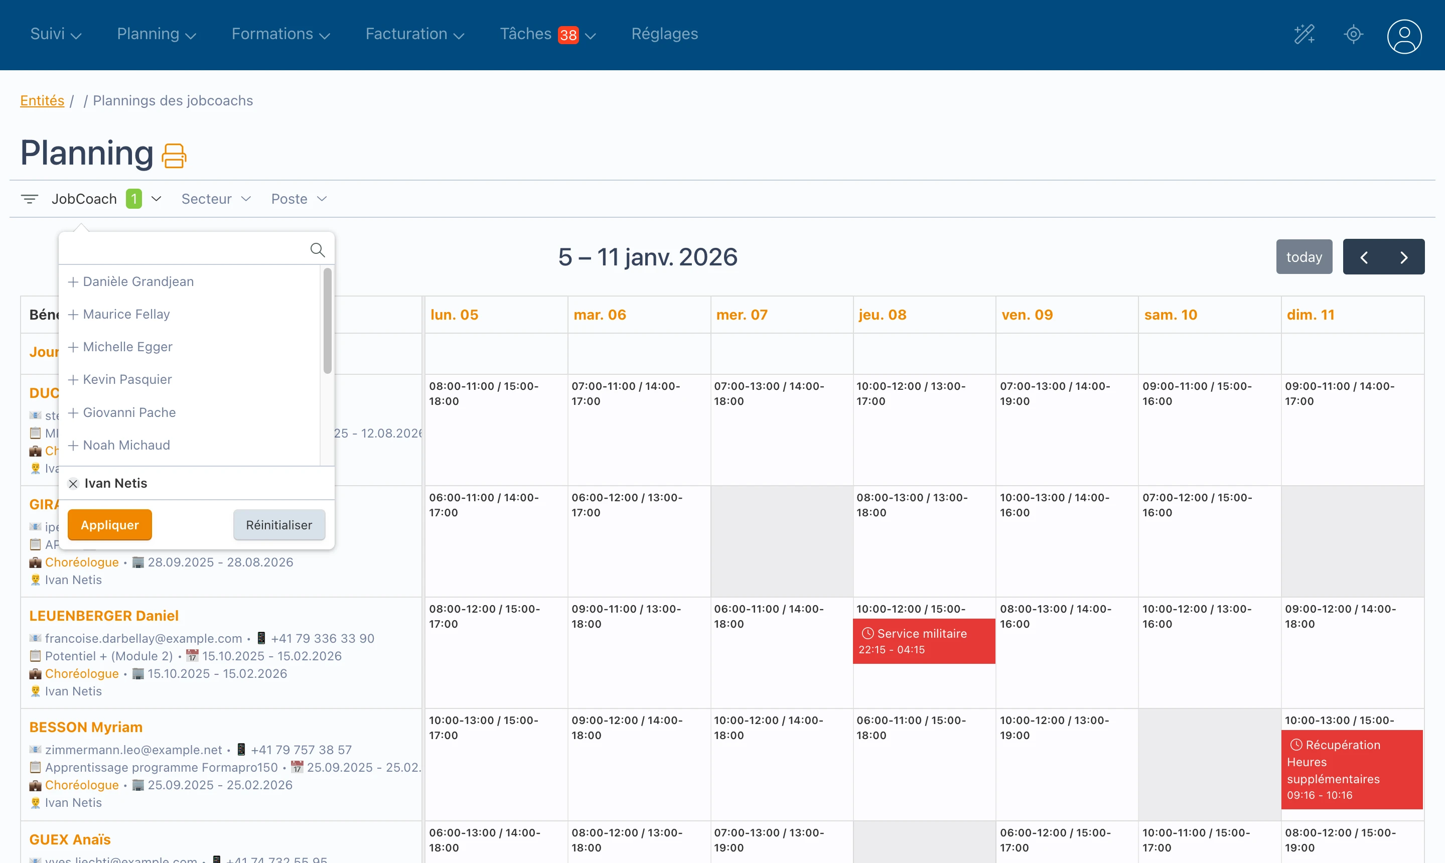Open the Facturation menu
This screenshot has height=863, width=1445.
(414, 34)
